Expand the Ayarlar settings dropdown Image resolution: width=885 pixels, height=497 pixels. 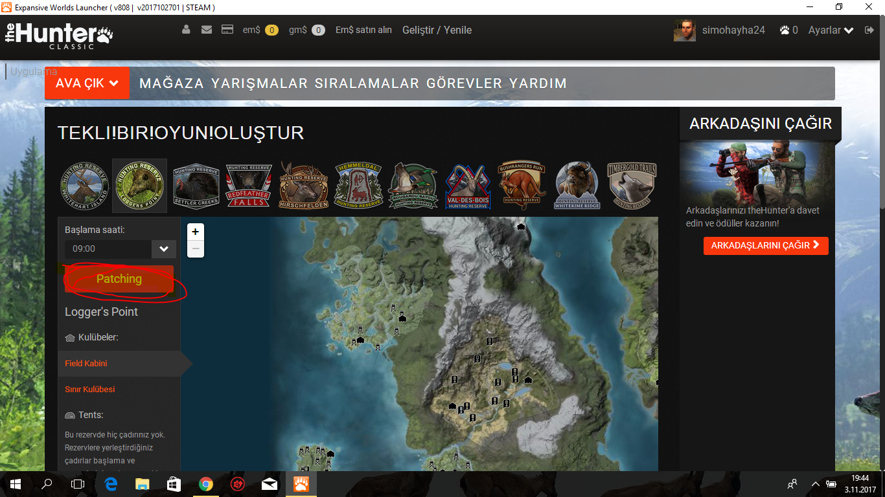point(831,30)
